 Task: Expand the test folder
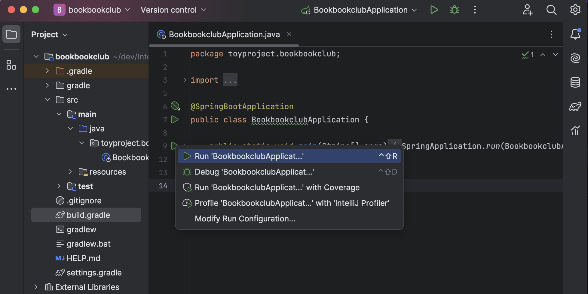[59, 186]
